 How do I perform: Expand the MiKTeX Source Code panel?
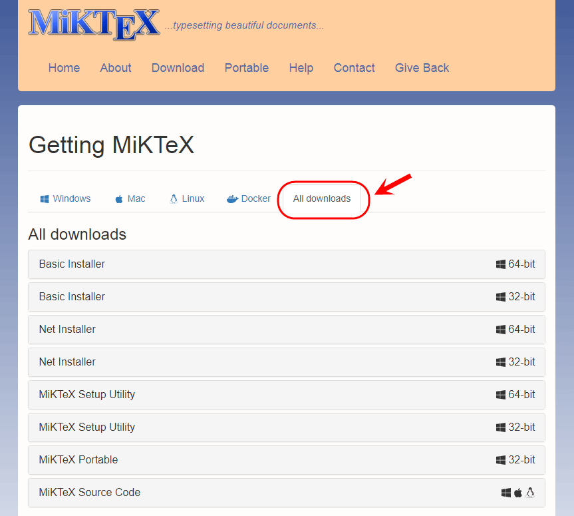(287, 493)
